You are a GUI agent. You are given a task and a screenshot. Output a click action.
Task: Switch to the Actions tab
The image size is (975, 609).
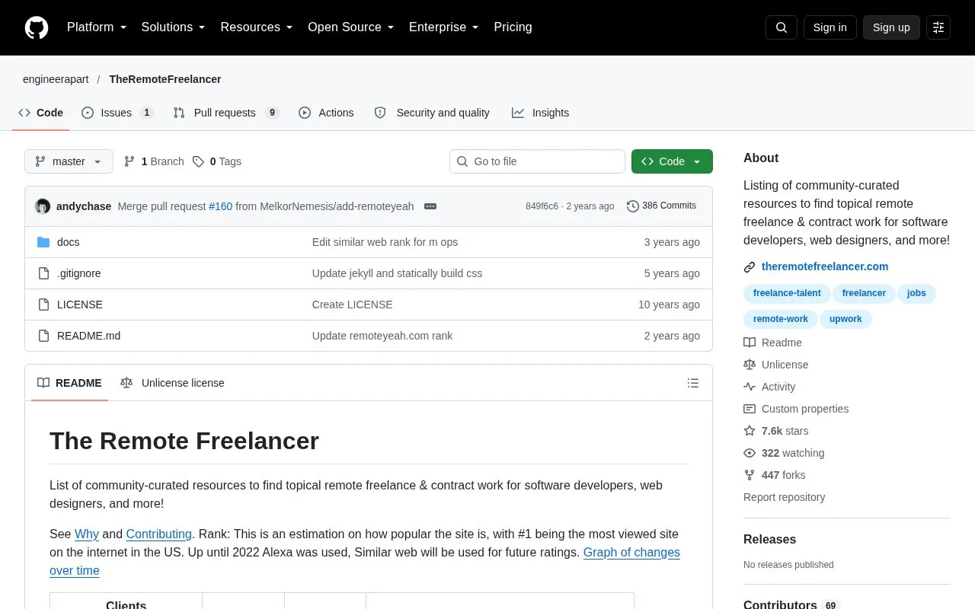click(x=326, y=113)
